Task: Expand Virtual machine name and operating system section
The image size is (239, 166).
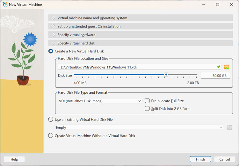Action: [141, 18]
